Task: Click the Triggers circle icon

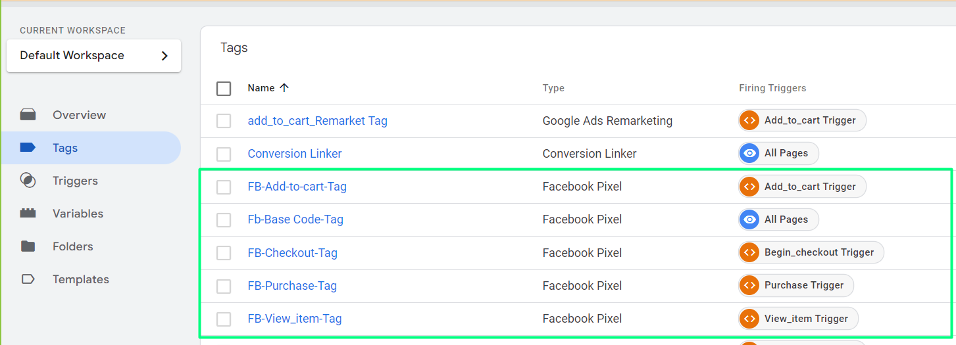Action: click(28, 181)
